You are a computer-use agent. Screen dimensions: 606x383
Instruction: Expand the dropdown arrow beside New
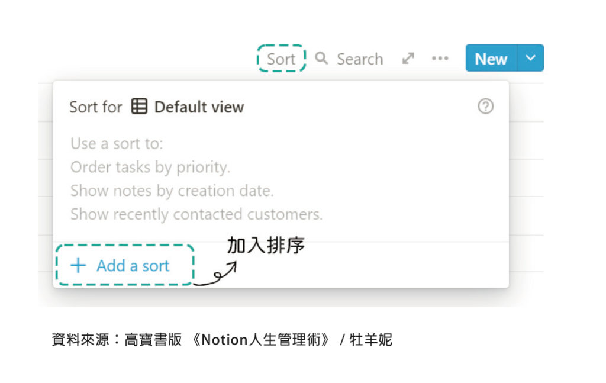click(x=531, y=58)
